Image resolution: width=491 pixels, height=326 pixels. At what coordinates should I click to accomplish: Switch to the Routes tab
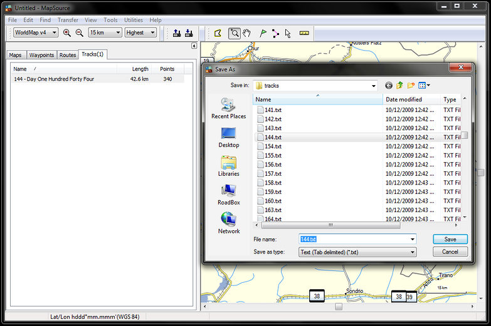tap(68, 55)
